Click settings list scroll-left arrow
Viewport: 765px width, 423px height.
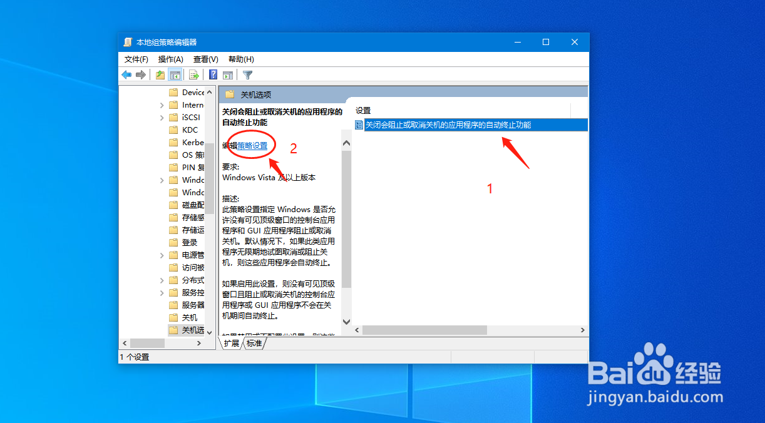(357, 330)
